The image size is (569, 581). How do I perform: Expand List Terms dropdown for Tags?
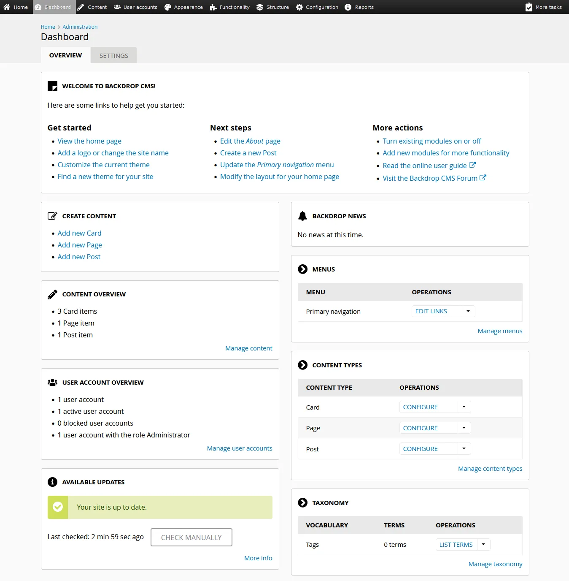click(483, 544)
